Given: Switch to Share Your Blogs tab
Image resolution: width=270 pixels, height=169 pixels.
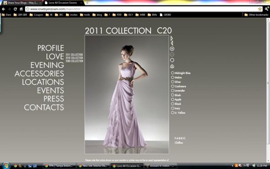Looking at the screenshot, I should [22, 3].
